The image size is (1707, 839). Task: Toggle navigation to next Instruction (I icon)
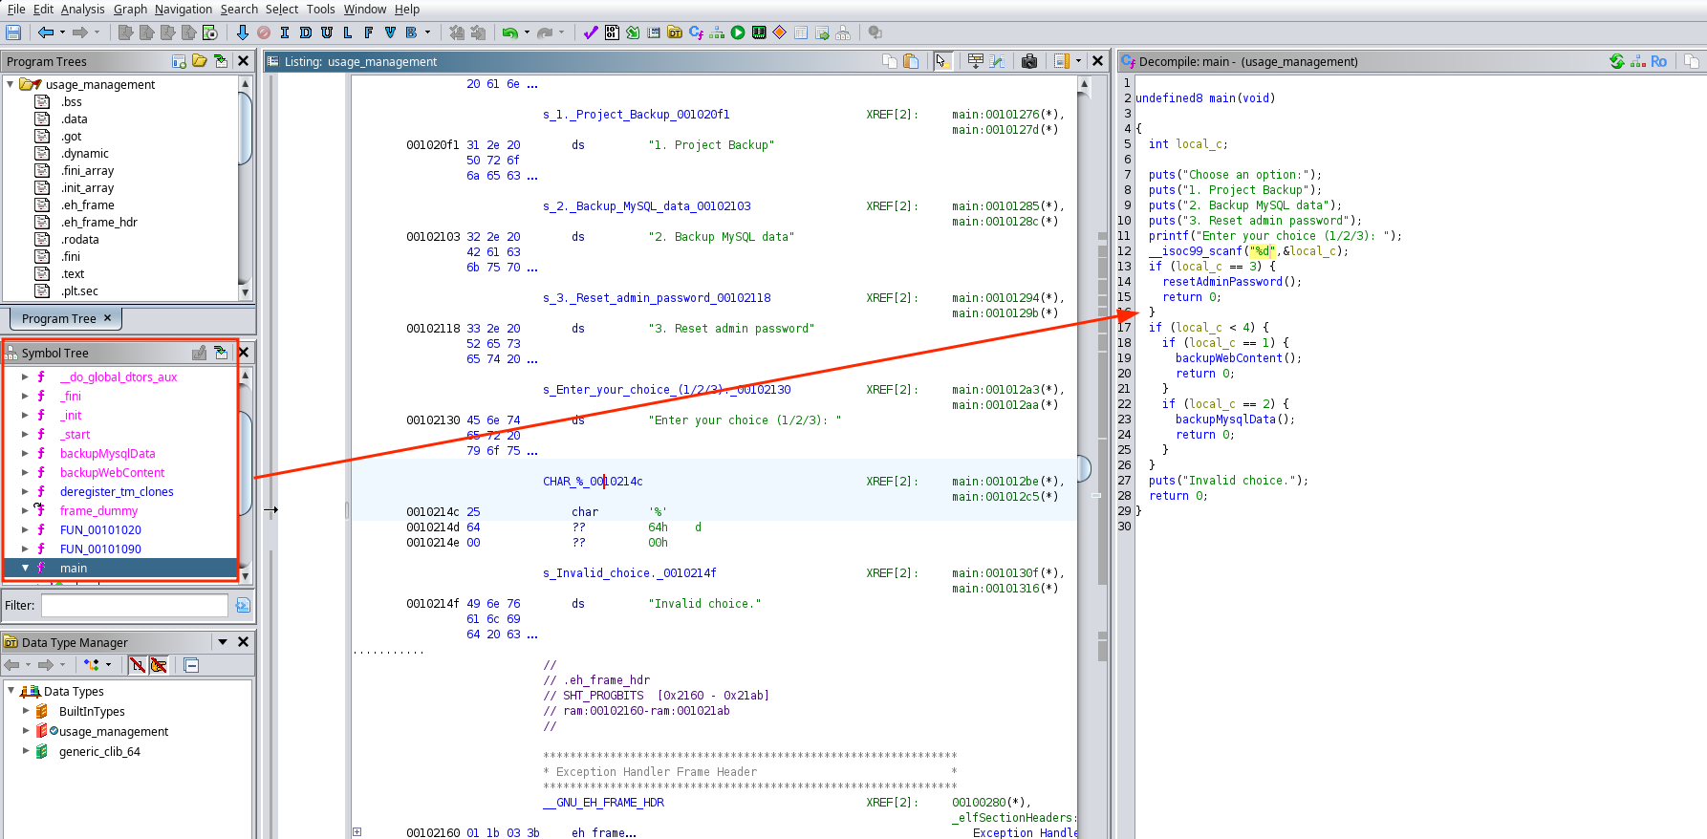click(x=285, y=32)
